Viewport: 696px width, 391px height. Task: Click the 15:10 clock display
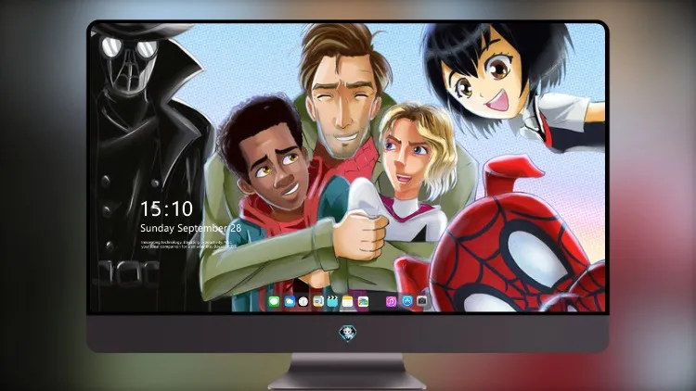tap(166, 208)
